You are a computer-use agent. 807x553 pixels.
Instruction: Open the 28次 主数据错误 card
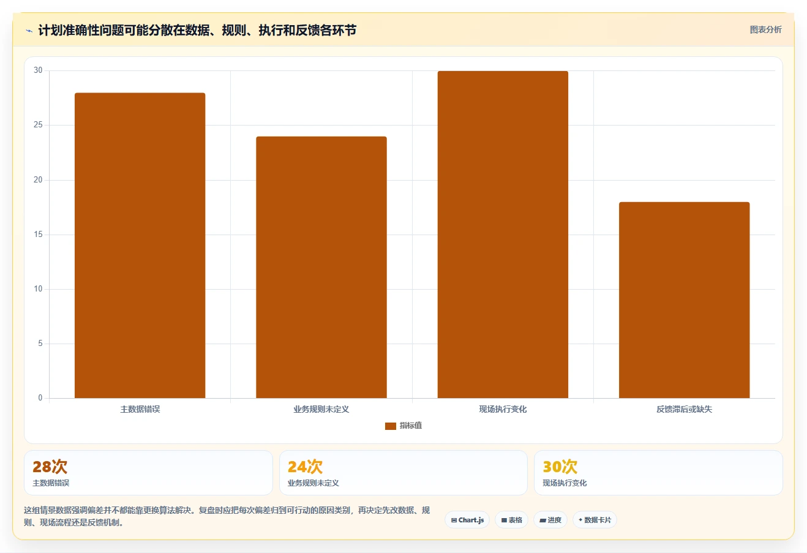pyautogui.click(x=148, y=473)
